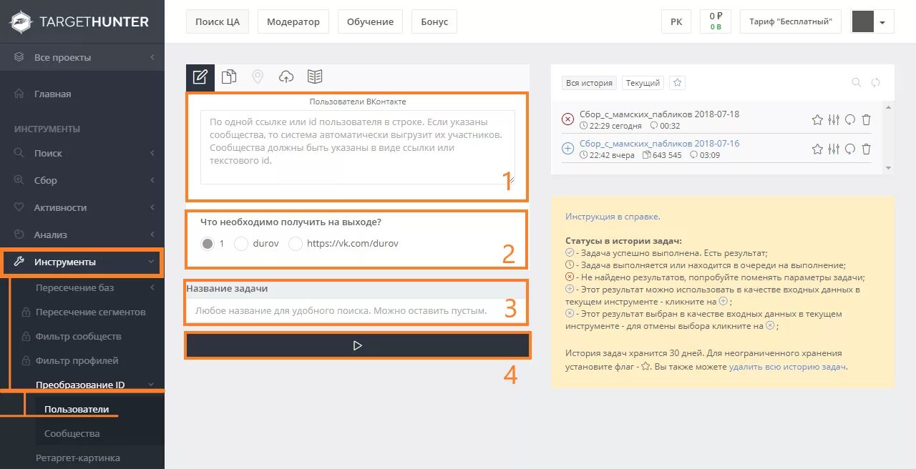Click the blue plus status icon
Screen dimensions: 916x469
coord(568,149)
